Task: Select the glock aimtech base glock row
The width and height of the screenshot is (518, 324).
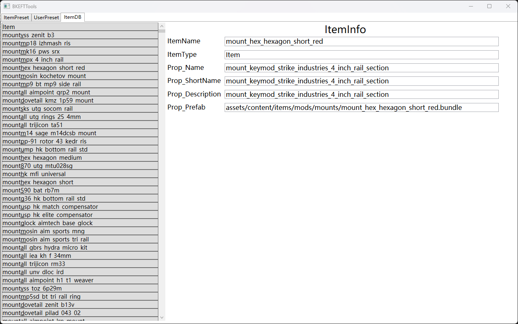Action: 80,223
